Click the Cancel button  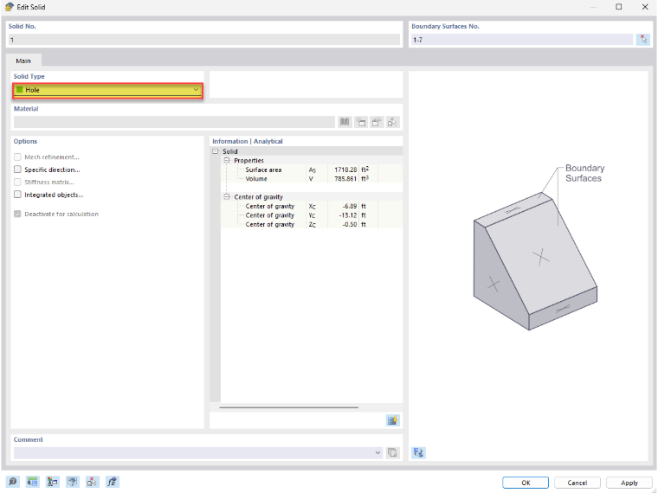(x=577, y=483)
